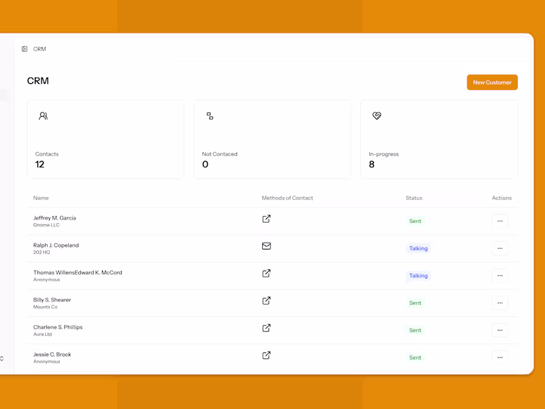Open external link icon for Billy S. Shearer

click(266, 301)
